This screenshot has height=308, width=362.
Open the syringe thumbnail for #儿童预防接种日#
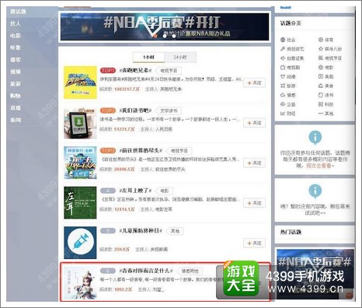click(x=80, y=243)
